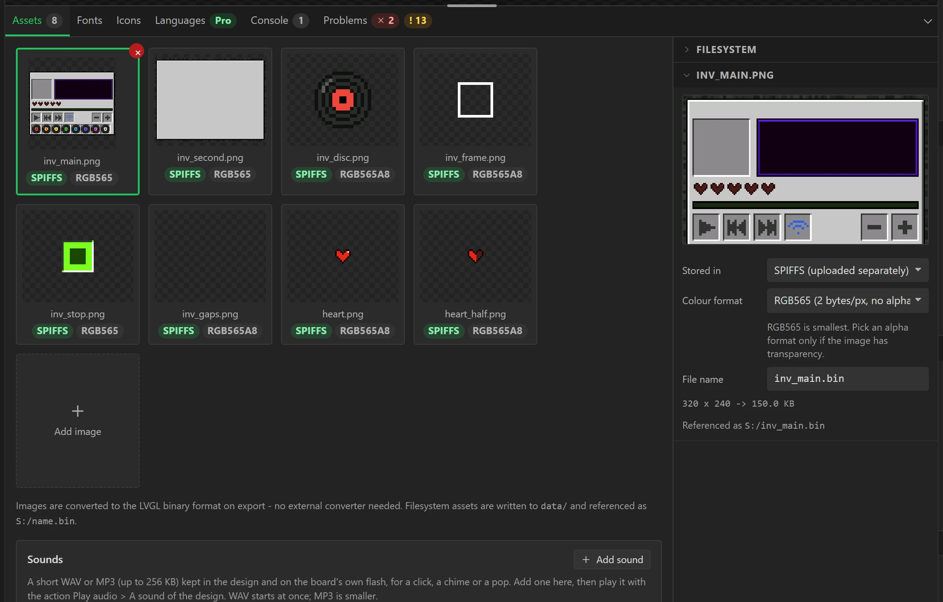Expand the FILESYSTEM section
Image resolution: width=943 pixels, height=602 pixels.
coord(805,50)
